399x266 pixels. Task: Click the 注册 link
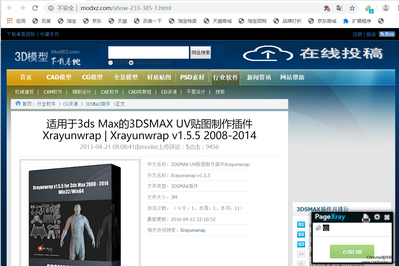357,34
